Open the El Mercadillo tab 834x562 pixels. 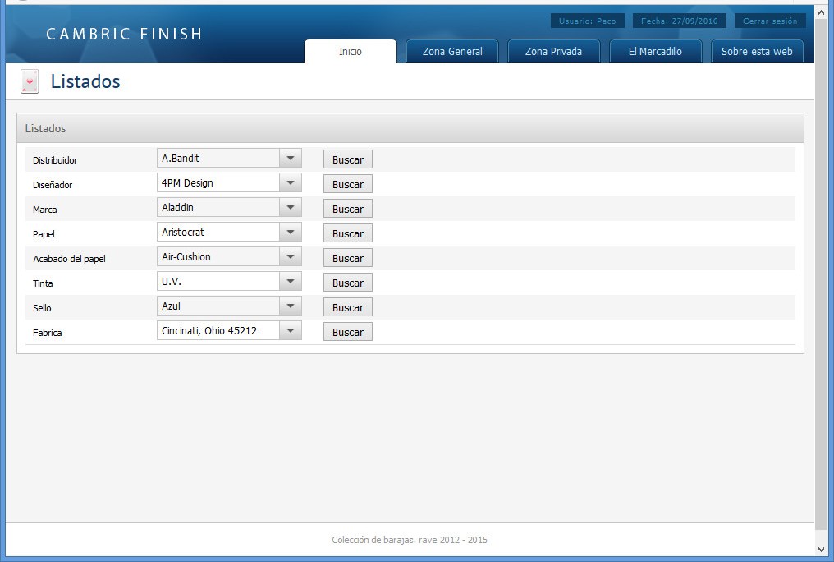[x=655, y=51]
